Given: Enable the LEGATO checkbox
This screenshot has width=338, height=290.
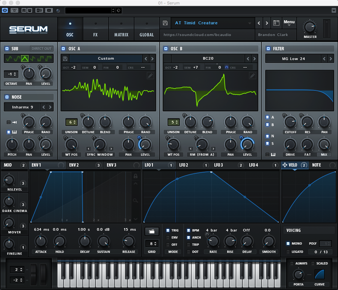Looking at the screenshot, I should pyautogui.click(x=288, y=252).
